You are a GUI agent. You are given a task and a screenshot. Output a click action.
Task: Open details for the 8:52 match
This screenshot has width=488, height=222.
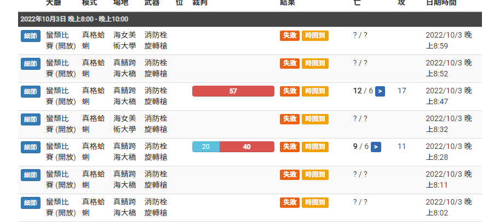tap(31, 63)
